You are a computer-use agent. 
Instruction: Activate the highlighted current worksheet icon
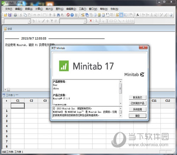tap(121, 15)
